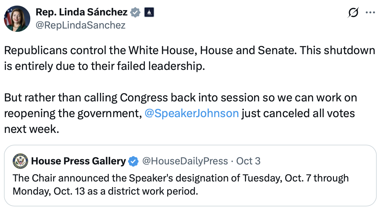Open the House Press Gallery account name
This screenshot has height=211, width=380.
tap(78, 161)
